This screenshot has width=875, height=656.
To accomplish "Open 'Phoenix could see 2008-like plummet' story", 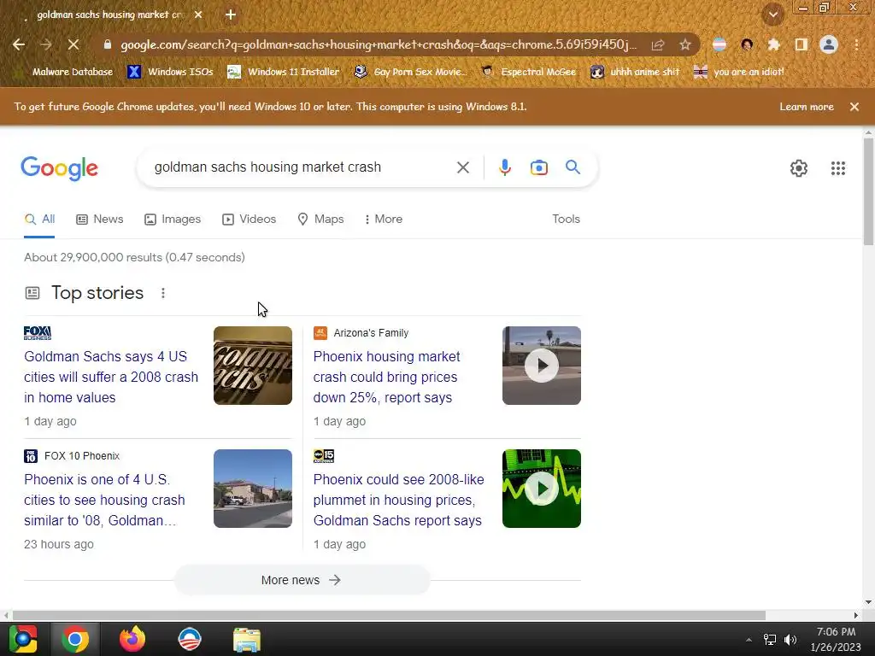I will coord(398,500).
